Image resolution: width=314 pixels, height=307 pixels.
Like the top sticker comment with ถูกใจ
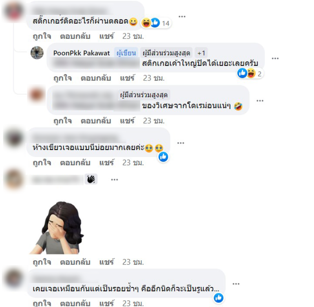click(x=42, y=36)
